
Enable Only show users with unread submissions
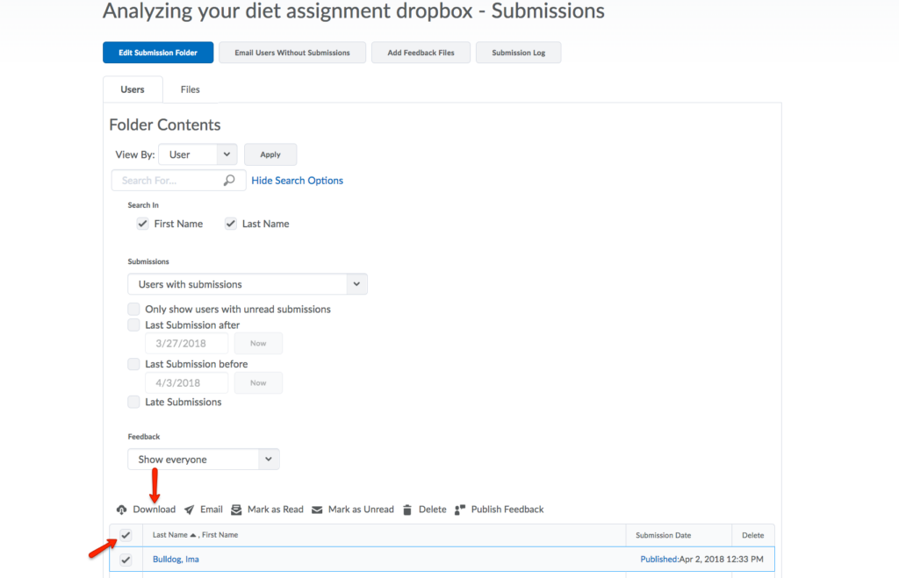pos(133,309)
